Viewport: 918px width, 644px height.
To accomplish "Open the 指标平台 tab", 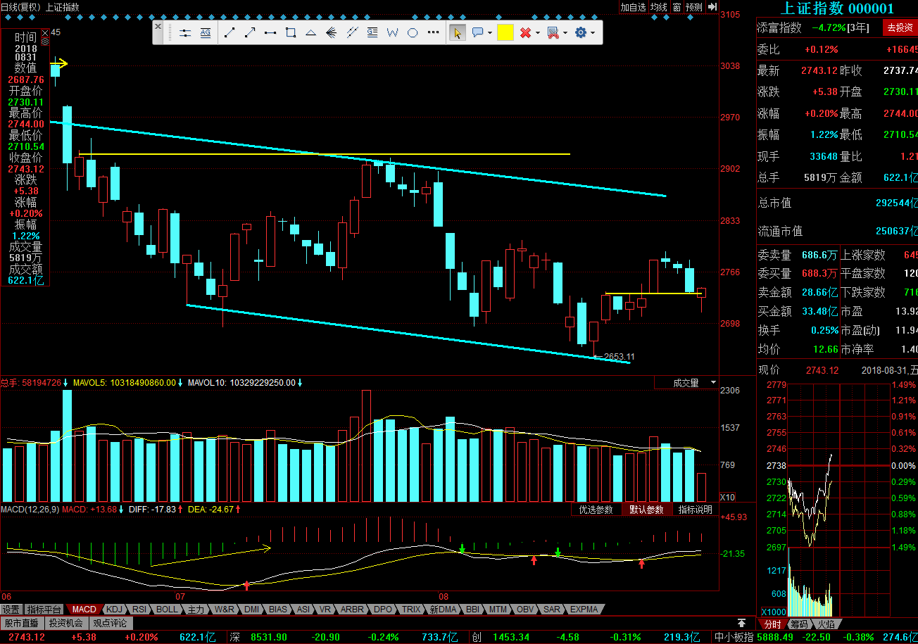I will (x=44, y=610).
